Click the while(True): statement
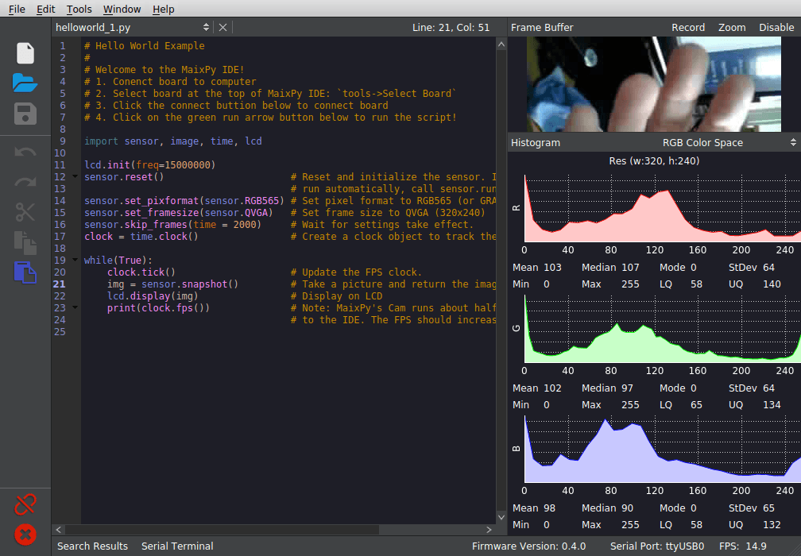 point(118,260)
